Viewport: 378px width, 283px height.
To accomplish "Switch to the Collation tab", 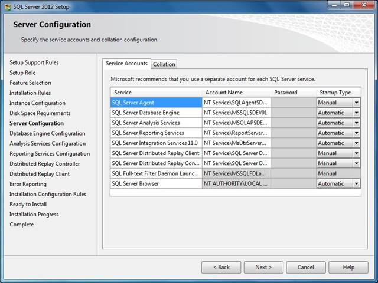I will (164, 64).
